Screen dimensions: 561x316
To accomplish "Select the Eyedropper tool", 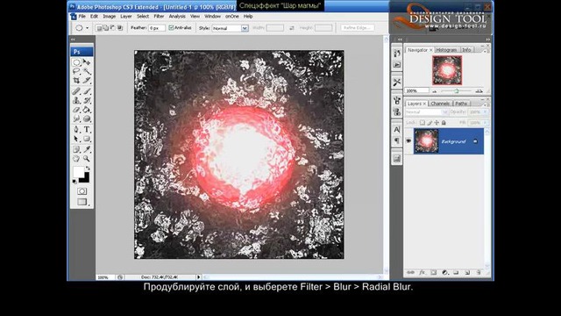I will (x=87, y=149).
